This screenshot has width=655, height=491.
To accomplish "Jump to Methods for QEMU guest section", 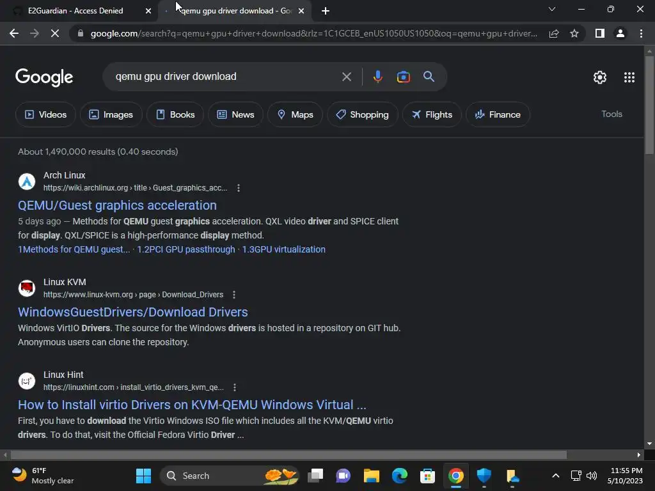I will point(74,250).
